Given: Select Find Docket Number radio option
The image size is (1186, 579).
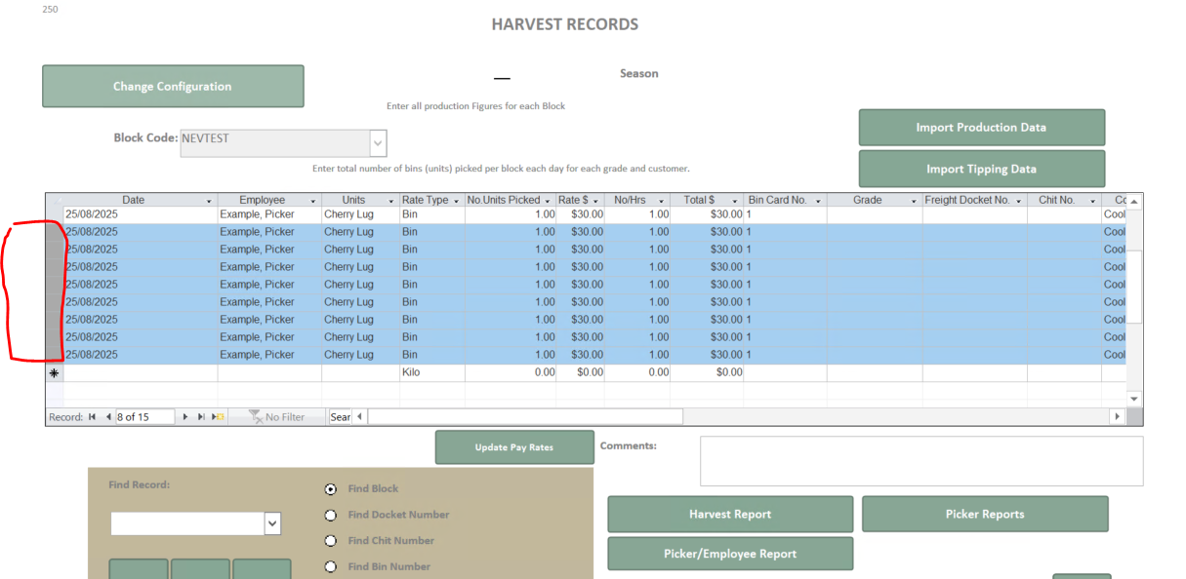Looking at the screenshot, I should click(331, 515).
